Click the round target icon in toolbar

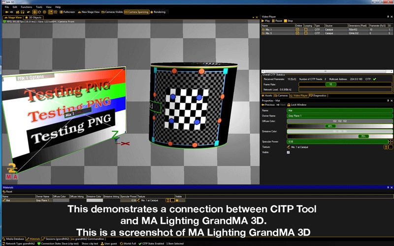44,12
